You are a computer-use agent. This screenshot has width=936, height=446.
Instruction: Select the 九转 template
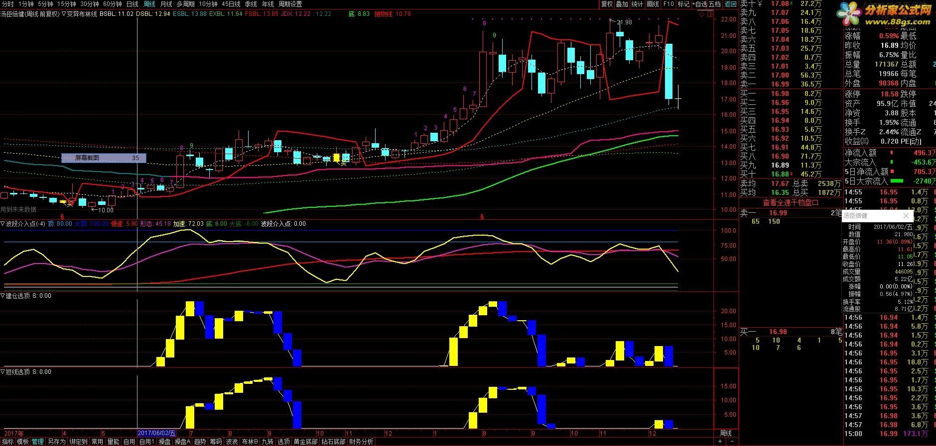tap(267, 442)
